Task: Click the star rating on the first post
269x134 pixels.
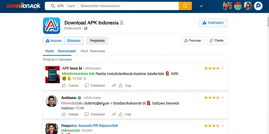Action: tap(212, 68)
